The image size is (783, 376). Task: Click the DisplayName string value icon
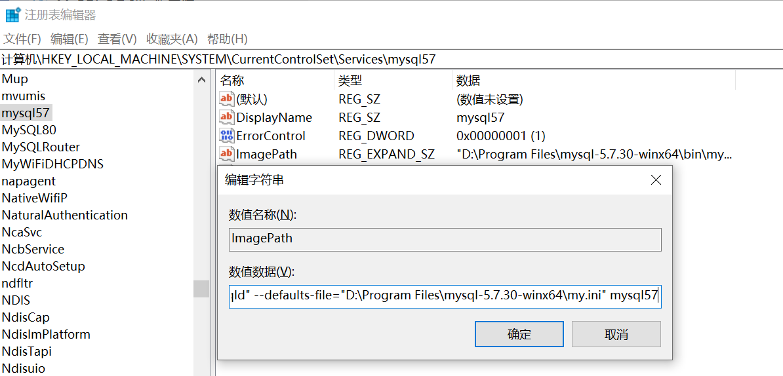(227, 118)
